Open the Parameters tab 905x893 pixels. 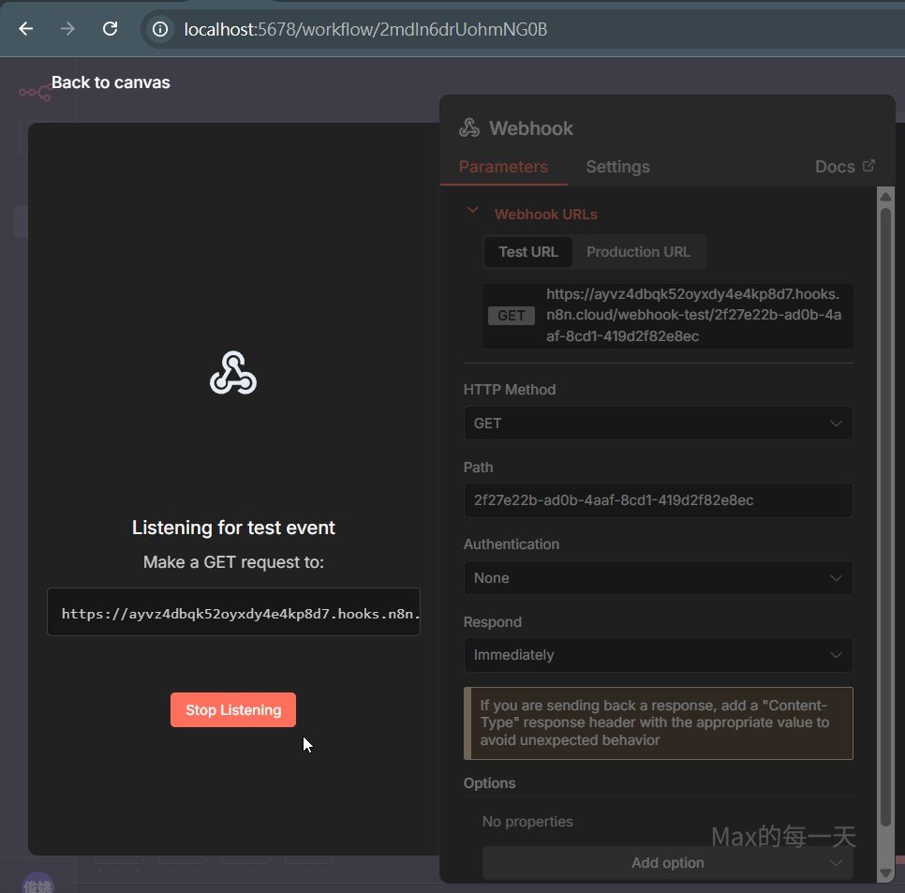tap(503, 167)
